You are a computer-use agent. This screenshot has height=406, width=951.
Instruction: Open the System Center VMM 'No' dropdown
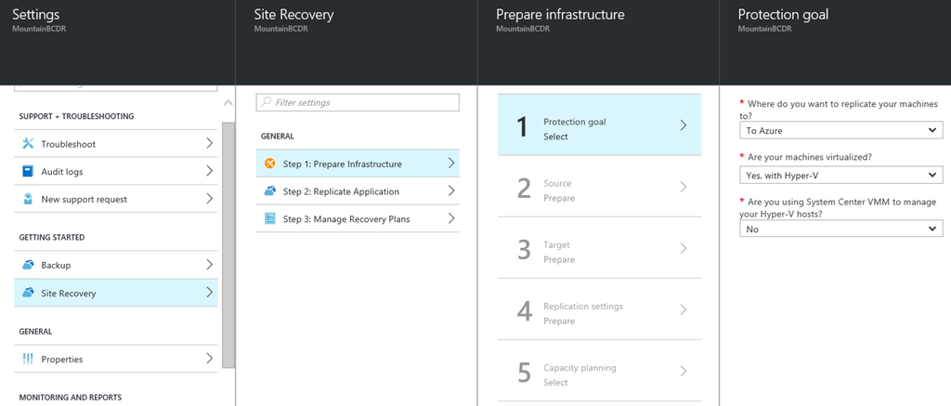[x=841, y=229]
